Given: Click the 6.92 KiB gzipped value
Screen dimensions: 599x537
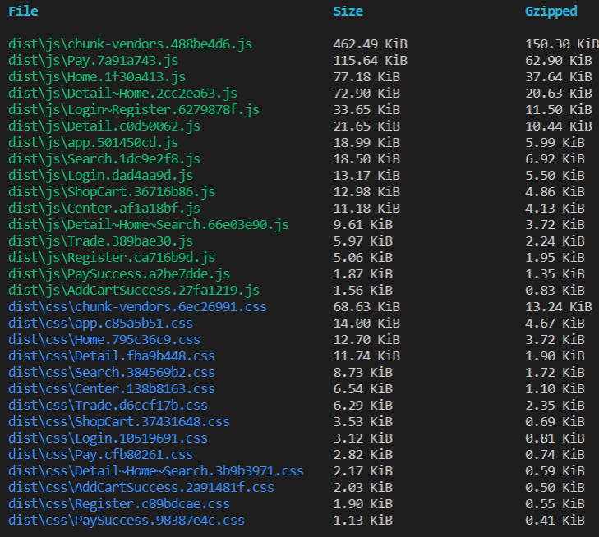Looking at the screenshot, I should 555,158.
